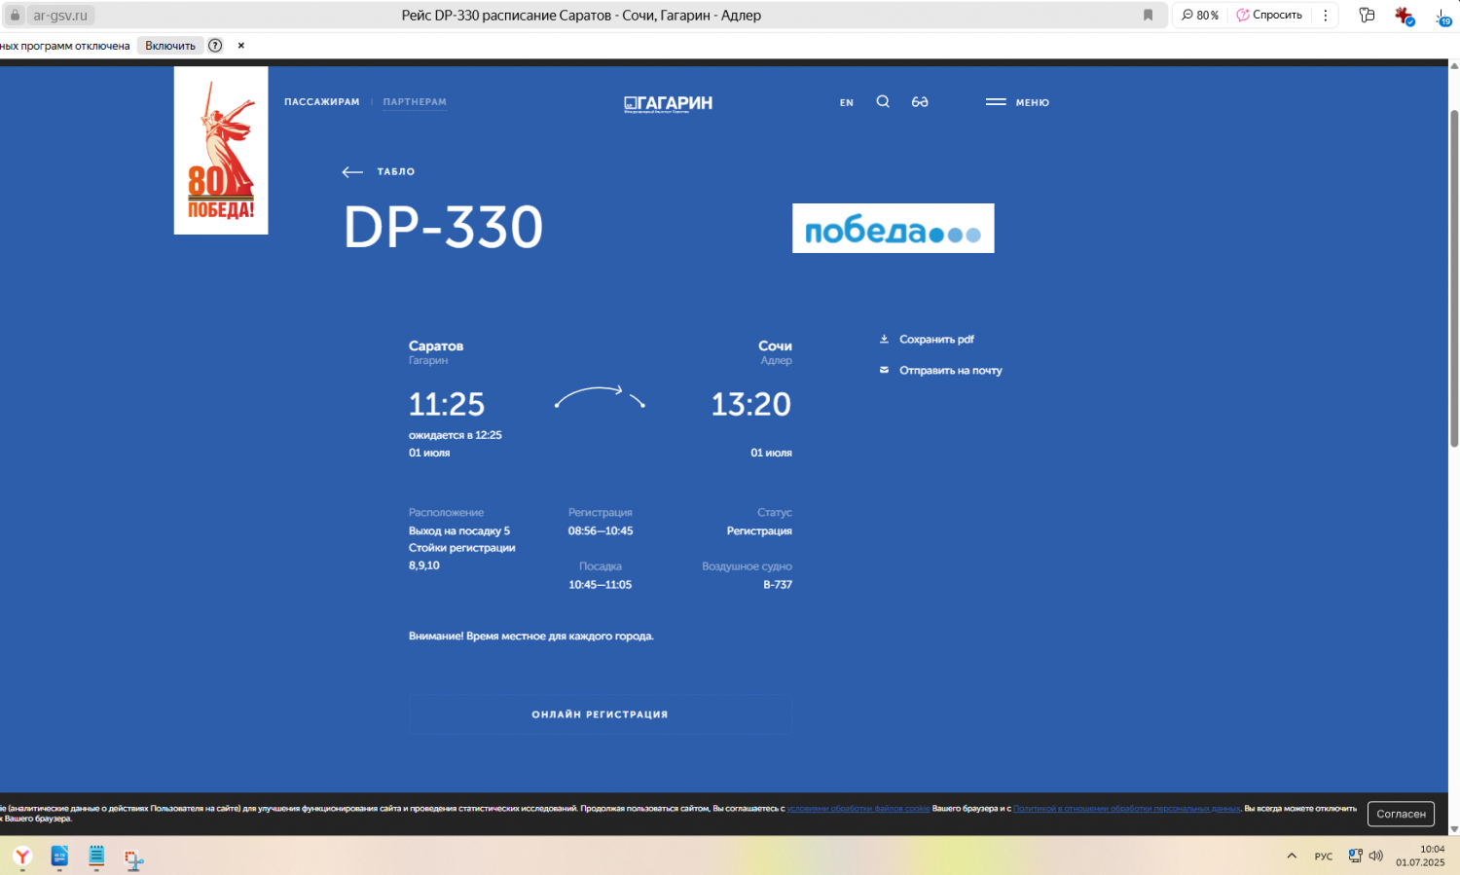
Task: Open the snipping tool icon in taskbar
Action: coord(134,858)
